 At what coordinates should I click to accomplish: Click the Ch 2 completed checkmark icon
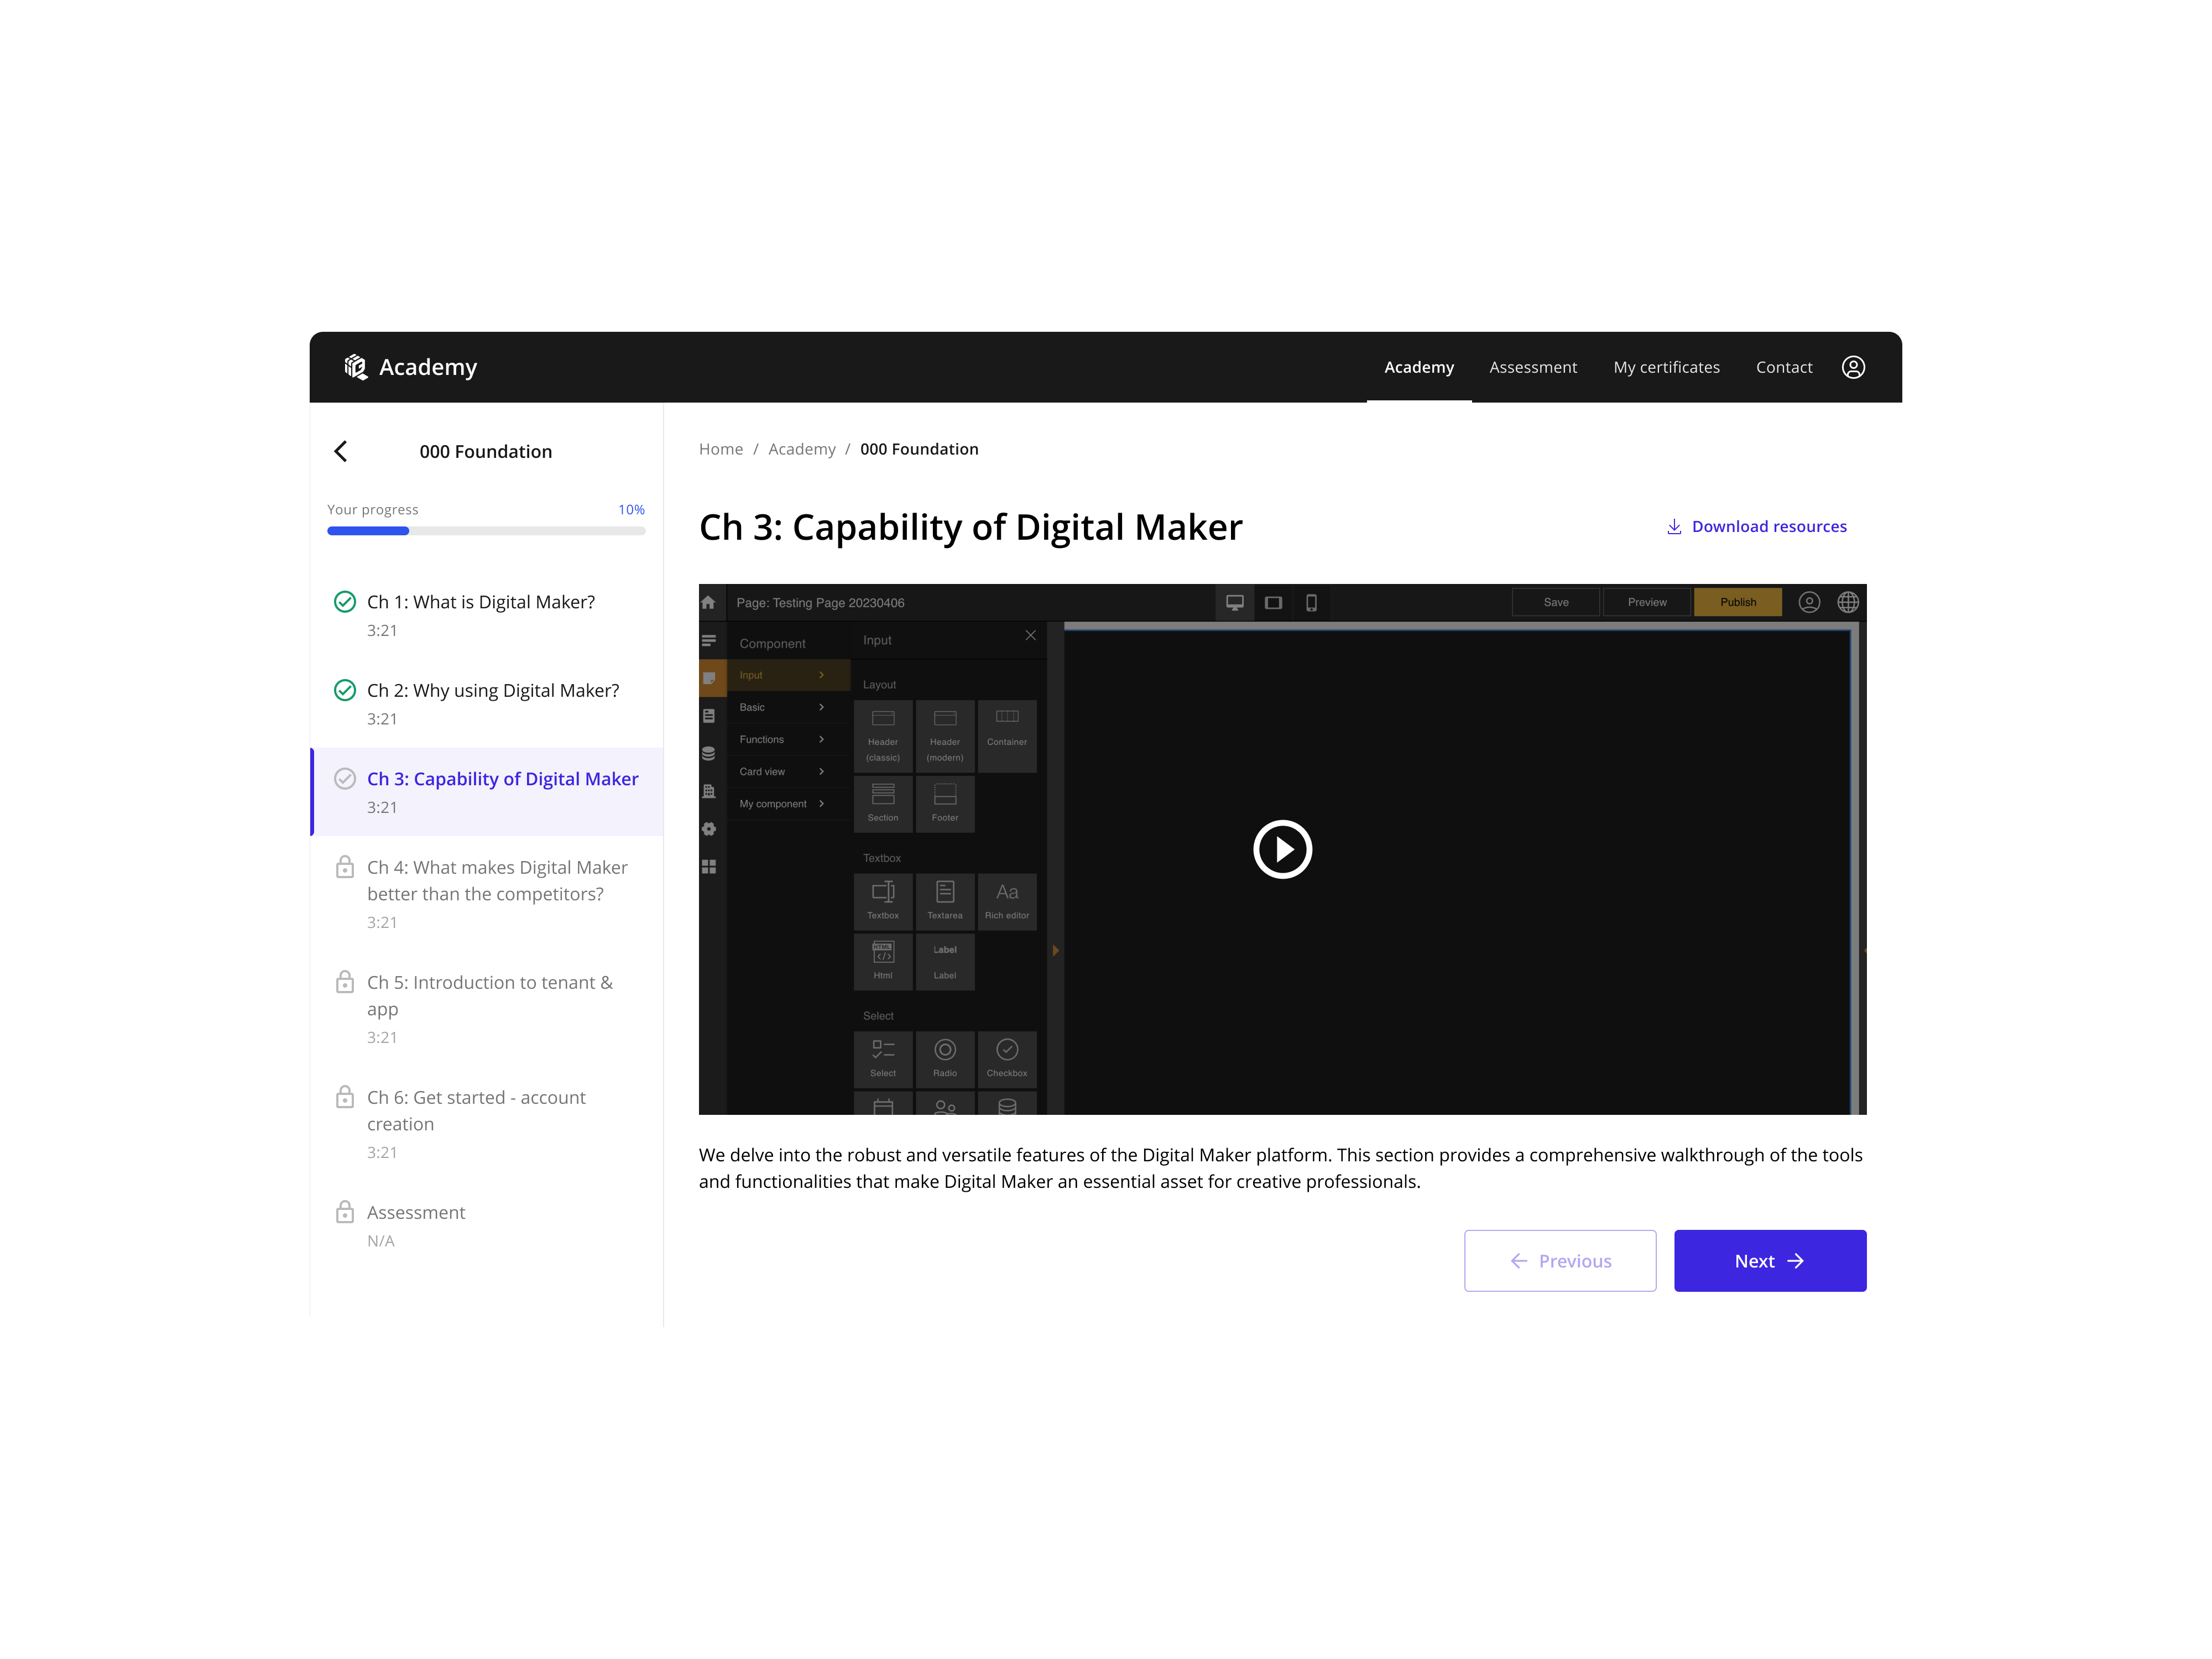point(345,690)
